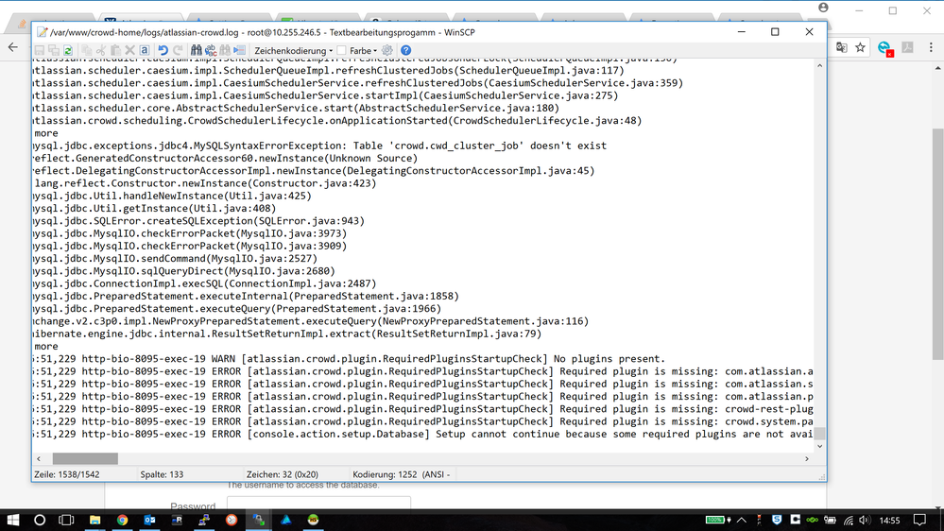This screenshot has height=531, width=944.
Task: Click the Go to line icon
Action: pos(240,51)
